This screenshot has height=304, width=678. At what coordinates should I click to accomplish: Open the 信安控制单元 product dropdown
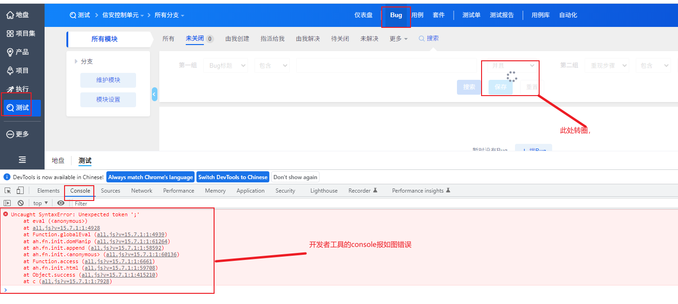click(x=123, y=15)
